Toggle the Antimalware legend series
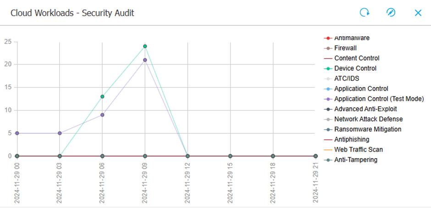Image resolution: width=431 pixels, height=209 pixels. point(352,38)
